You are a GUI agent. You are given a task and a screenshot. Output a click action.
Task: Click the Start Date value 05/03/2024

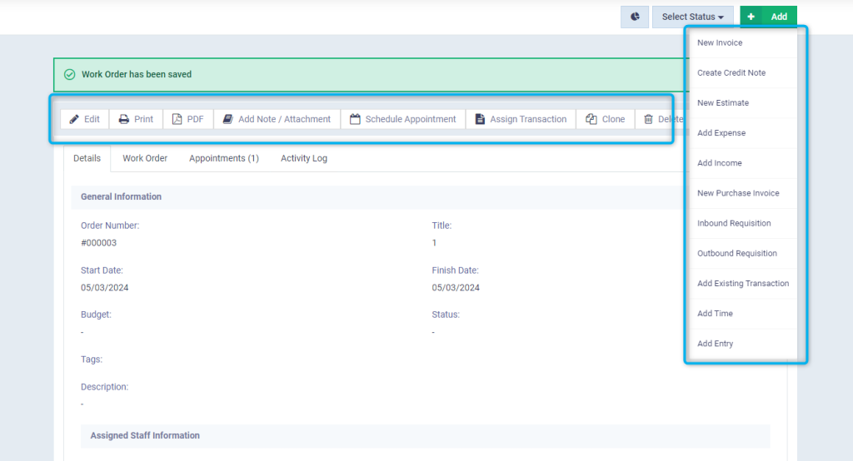tap(104, 288)
